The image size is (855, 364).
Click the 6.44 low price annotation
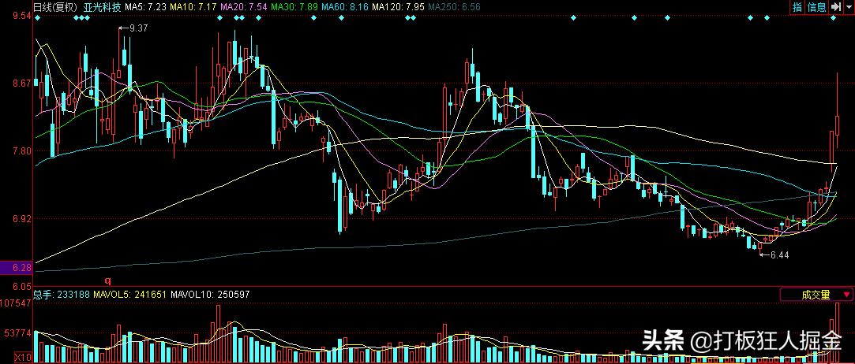(x=775, y=254)
